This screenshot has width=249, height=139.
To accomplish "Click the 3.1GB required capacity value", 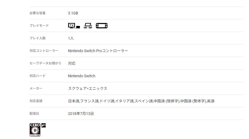I will click(73, 13).
